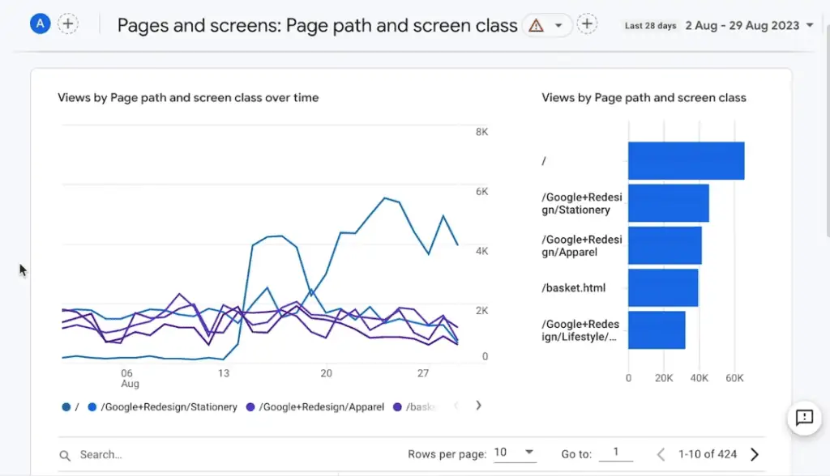The height and width of the screenshot is (476, 830).
Task: Open the feedback chat icon
Action: pyautogui.click(x=803, y=419)
